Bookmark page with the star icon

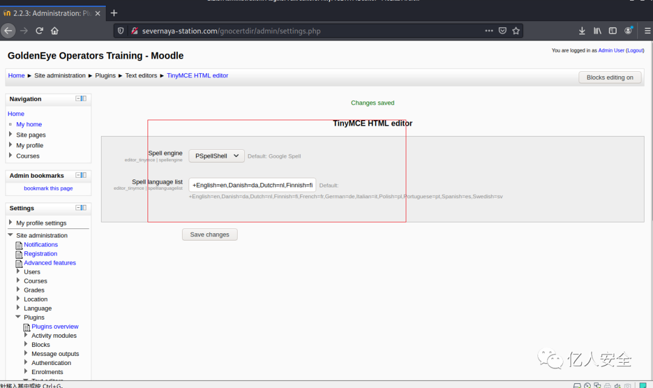tap(516, 31)
